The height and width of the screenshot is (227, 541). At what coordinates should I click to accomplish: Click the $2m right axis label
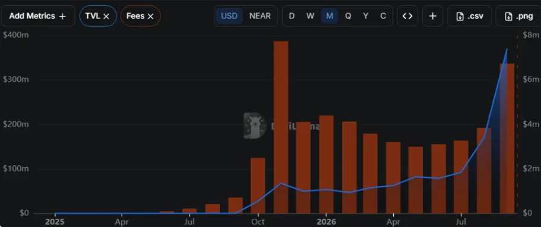click(531, 169)
